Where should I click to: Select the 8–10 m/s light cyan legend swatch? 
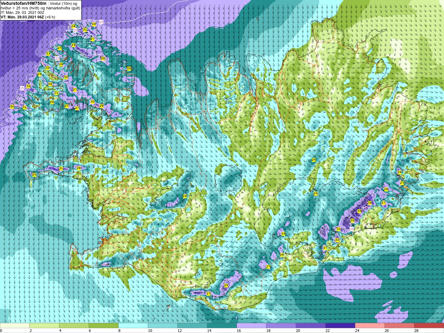133,326
